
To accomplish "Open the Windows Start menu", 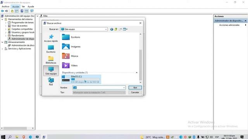I will (x=3, y=137).
